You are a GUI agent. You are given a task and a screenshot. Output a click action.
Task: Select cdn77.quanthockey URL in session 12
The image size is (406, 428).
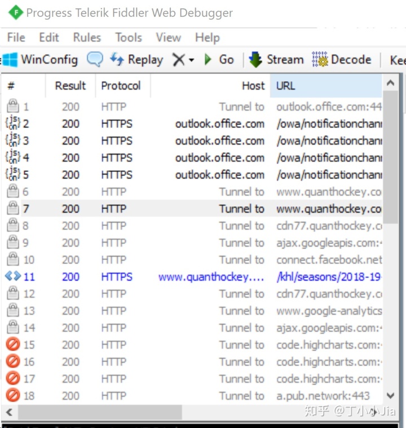pos(329,294)
